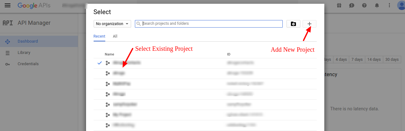Click the folder settings icon beside search
405x131 pixels.
(293, 24)
